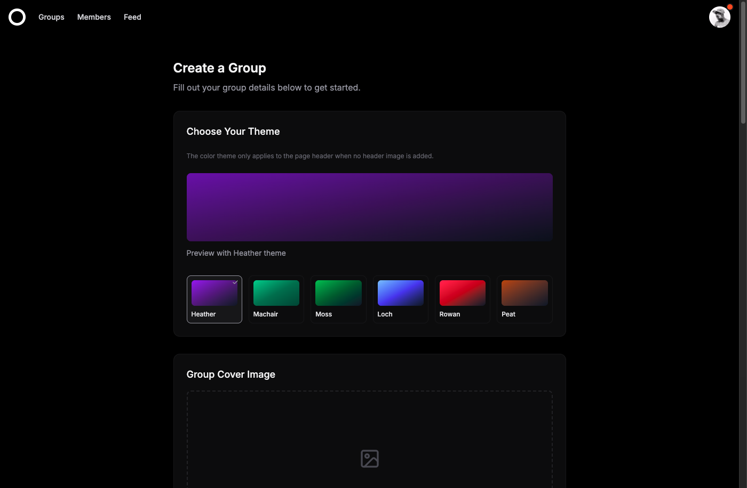Image resolution: width=747 pixels, height=488 pixels.
Task: Click the "Create a Group" heading
Action: pyautogui.click(x=219, y=68)
